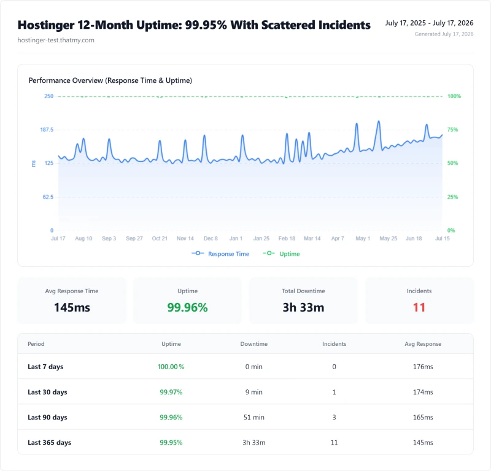Select the Last 365 days row label
This screenshot has height=471, width=491.
50,443
